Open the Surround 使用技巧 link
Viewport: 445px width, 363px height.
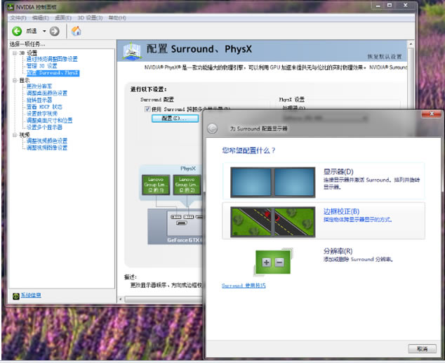tap(244, 286)
